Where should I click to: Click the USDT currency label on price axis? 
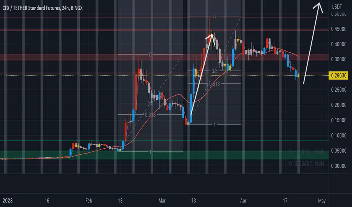point(337,7)
